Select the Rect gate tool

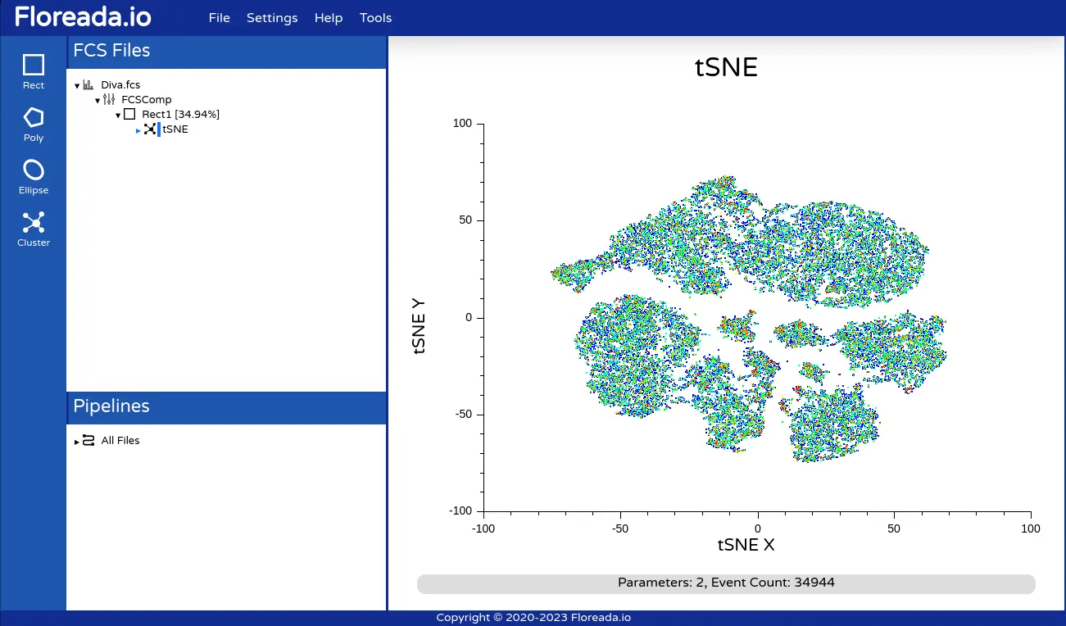coord(34,71)
